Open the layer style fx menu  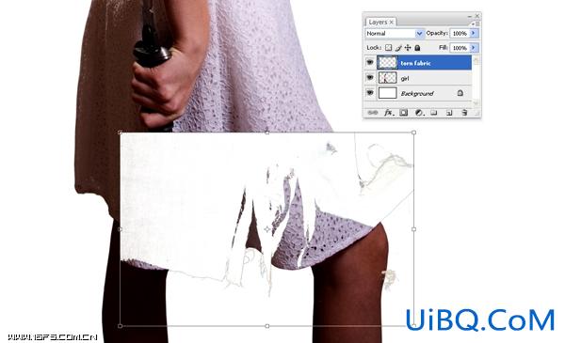pyautogui.click(x=388, y=113)
